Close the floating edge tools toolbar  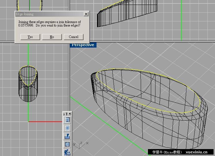point(70,114)
